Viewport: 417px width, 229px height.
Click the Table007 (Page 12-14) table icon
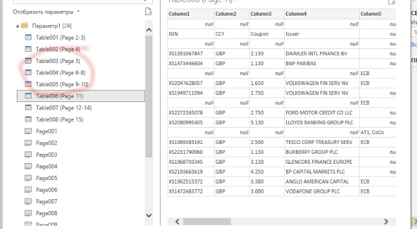(x=28, y=107)
